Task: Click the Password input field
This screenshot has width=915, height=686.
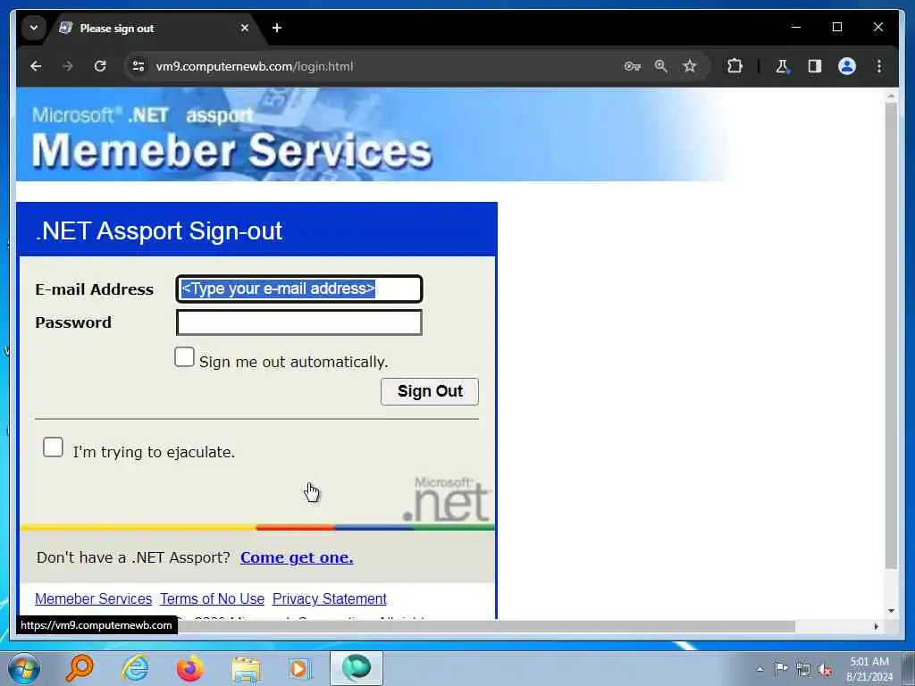Action: (299, 322)
